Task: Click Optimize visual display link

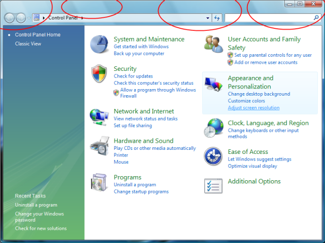Action: point(252,166)
